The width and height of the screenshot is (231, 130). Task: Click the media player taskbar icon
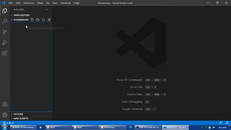point(40,127)
